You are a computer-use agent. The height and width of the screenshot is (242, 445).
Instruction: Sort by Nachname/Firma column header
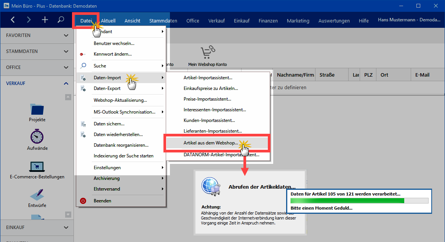pyautogui.click(x=294, y=75)
